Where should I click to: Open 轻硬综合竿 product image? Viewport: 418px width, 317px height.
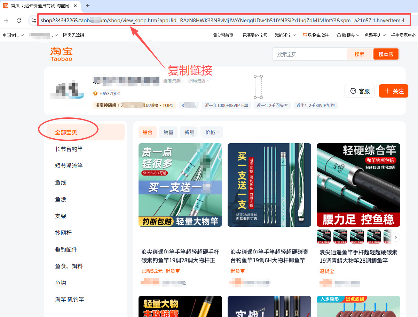(x=358, y=185)
